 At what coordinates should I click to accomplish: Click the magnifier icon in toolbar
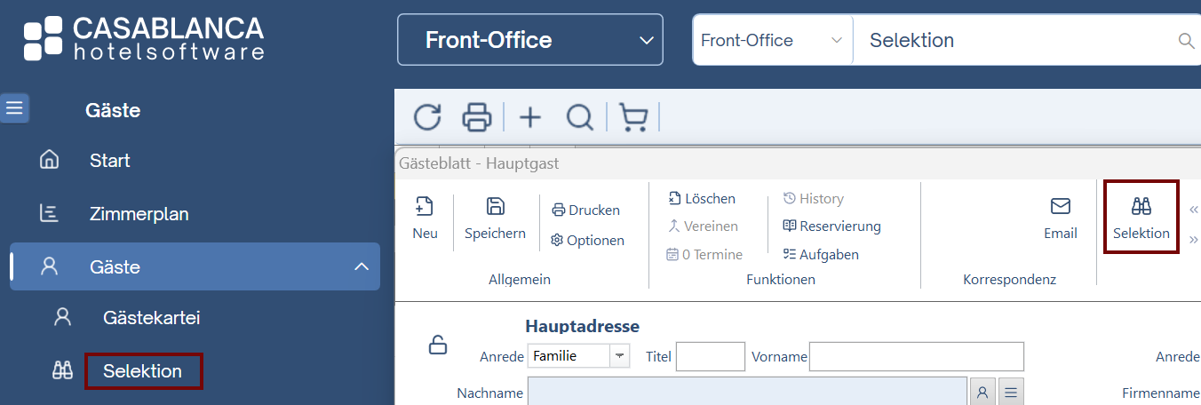tap(579, 117)
